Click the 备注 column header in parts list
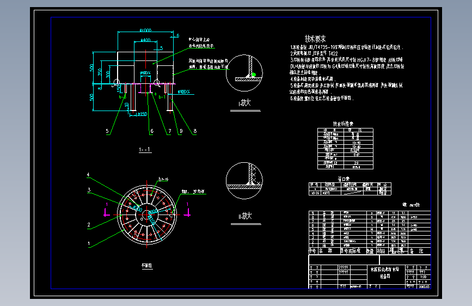 [416, 251]
